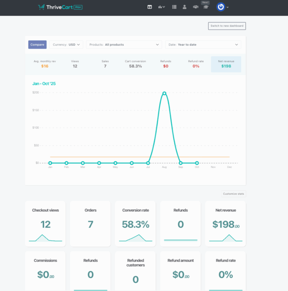The width and height of the screenshot is (288, 291).
Task: Select the Cart conversion stat tab
Action: tap(135, 64)
